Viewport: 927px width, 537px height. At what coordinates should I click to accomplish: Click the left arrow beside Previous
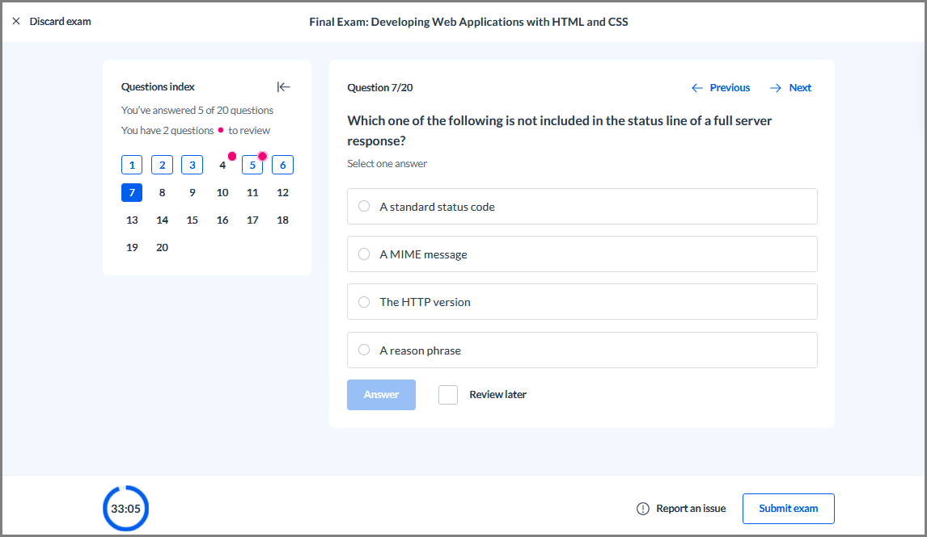(697, 88)
